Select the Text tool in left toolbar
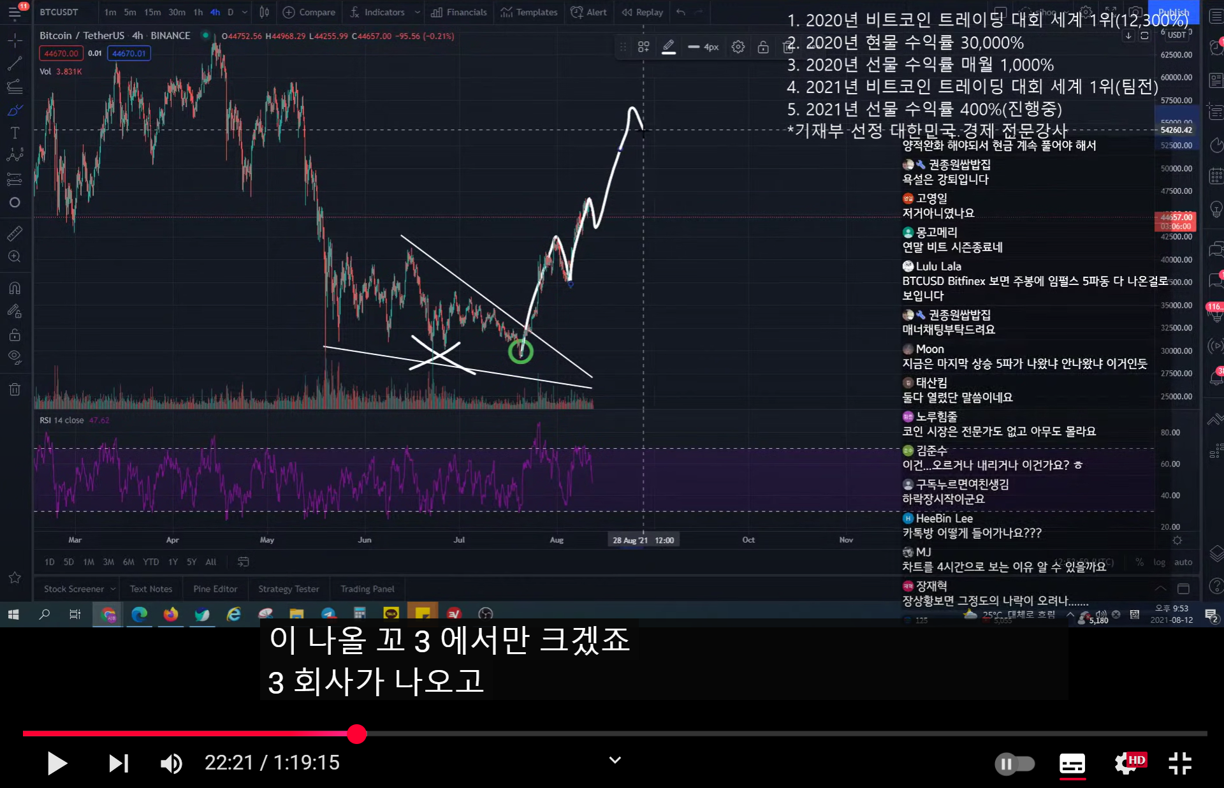The image size is (1224, 788). point(15,133)
